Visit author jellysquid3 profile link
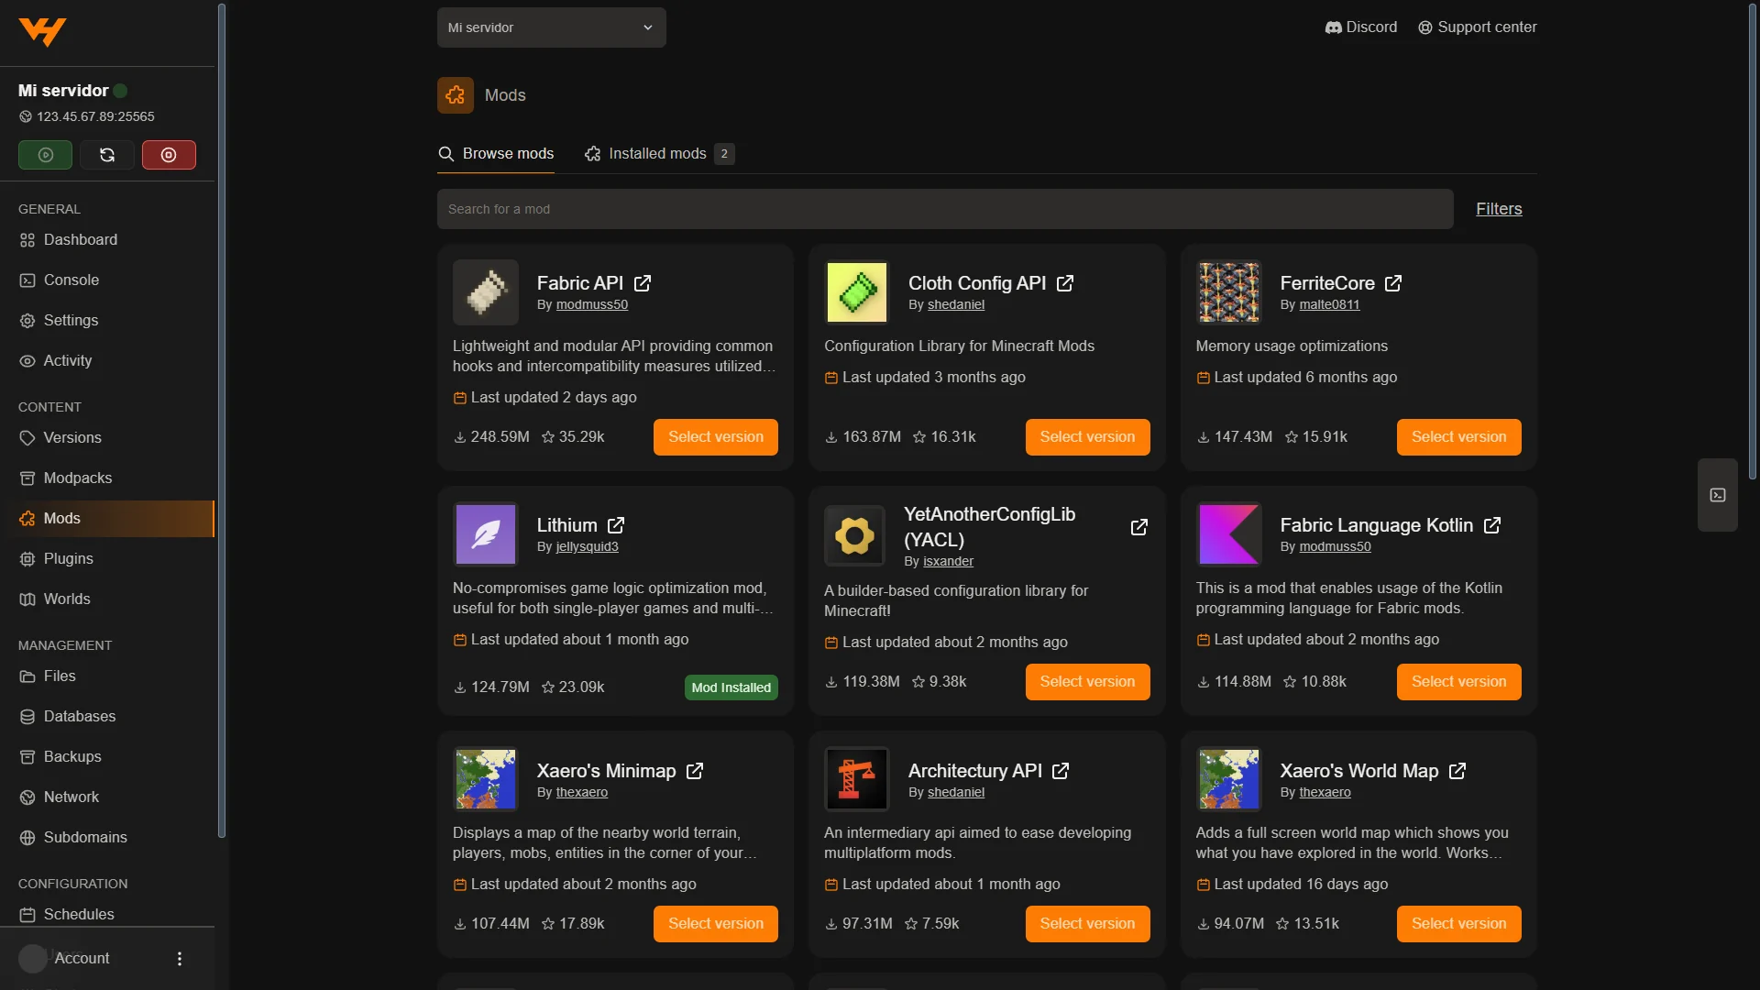This screenshot has height=990, width=1760. [x=588, y=547]
